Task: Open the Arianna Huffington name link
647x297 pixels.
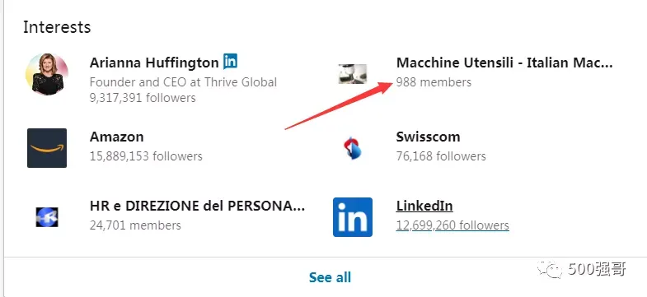Action: [154, 63]
